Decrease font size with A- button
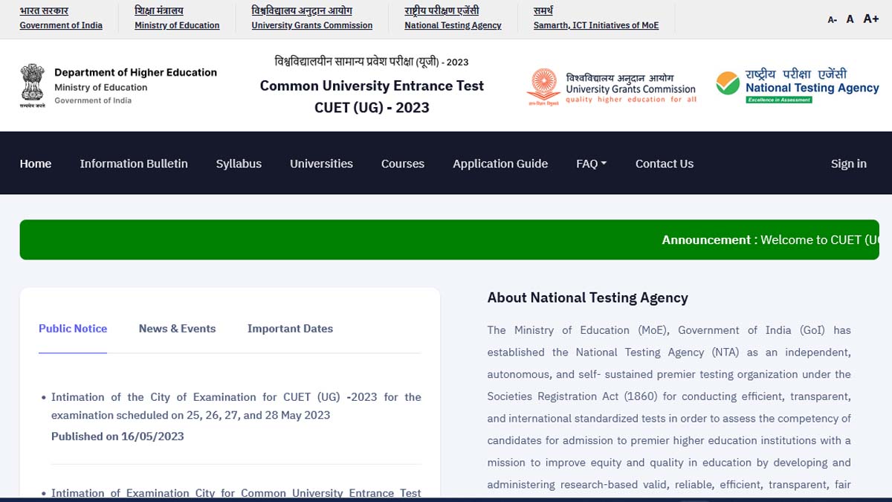Screen dimensions: 892x502 832,20
